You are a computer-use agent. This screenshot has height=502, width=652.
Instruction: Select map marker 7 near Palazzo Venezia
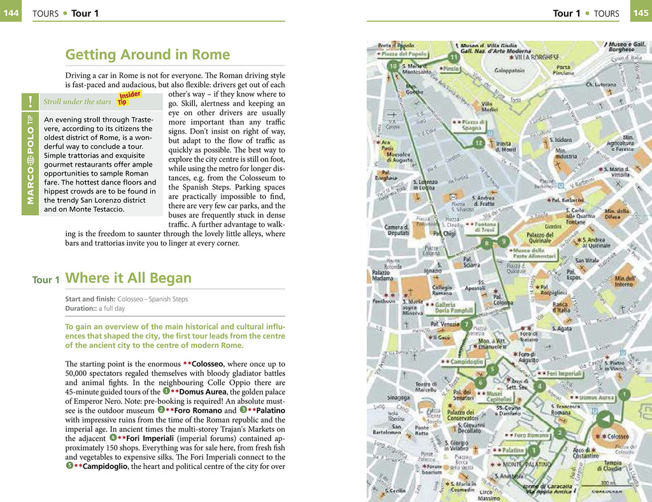point(467,325)
